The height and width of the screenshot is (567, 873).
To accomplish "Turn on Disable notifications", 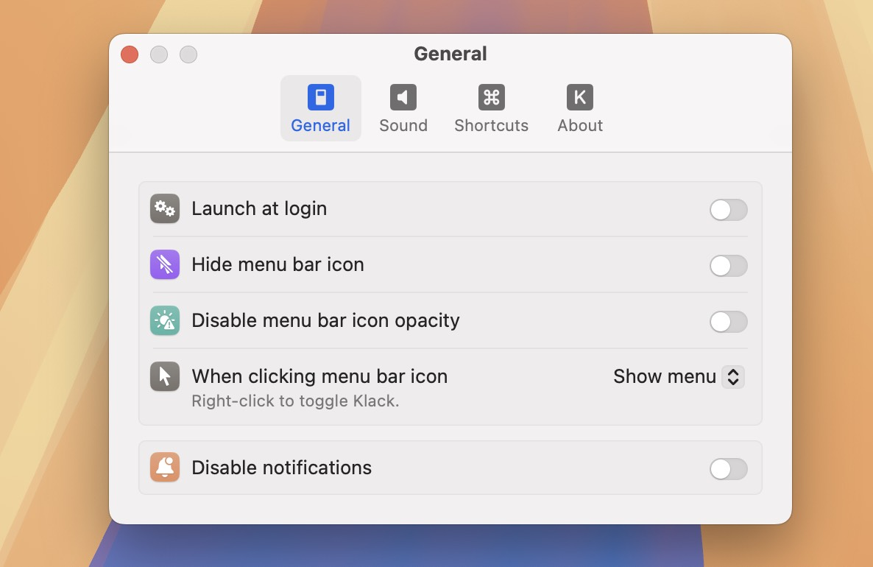I will coord(728,469).
